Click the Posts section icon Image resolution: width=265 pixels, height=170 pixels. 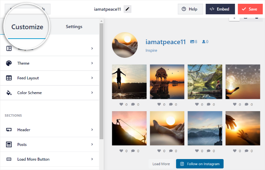click(9, 144)
